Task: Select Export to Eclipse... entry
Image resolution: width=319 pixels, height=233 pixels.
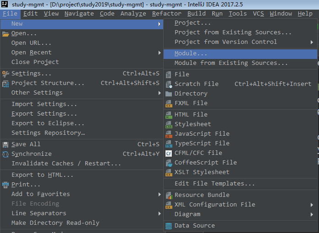Action: (x=82, y=123)
